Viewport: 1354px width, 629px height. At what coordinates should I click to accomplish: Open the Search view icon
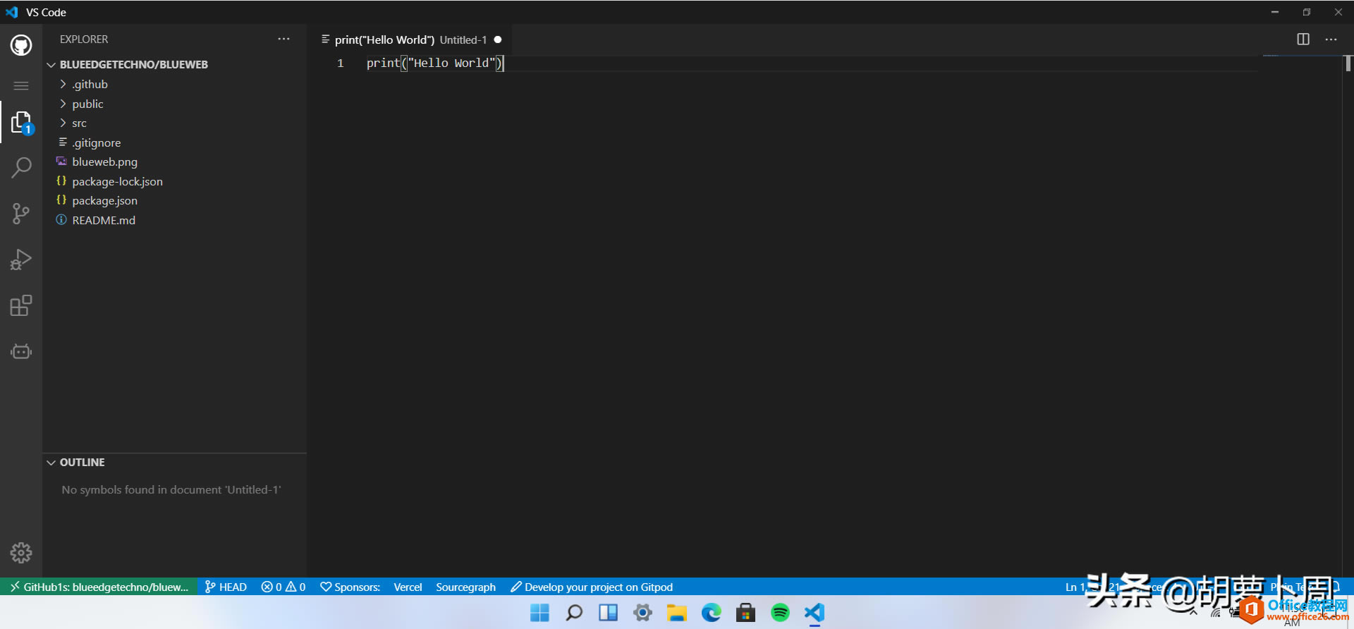21,168
